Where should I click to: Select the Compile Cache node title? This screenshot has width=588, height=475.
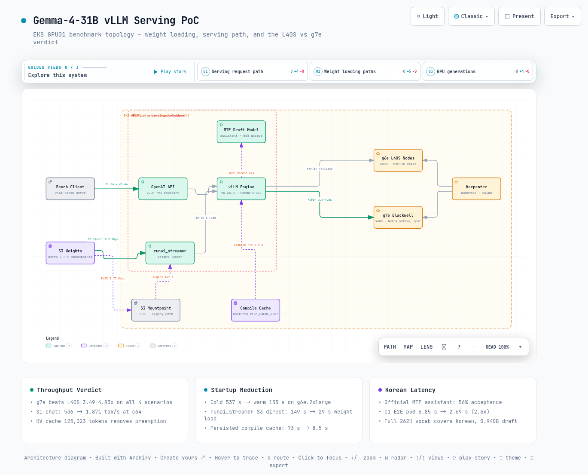coord(256,308)
